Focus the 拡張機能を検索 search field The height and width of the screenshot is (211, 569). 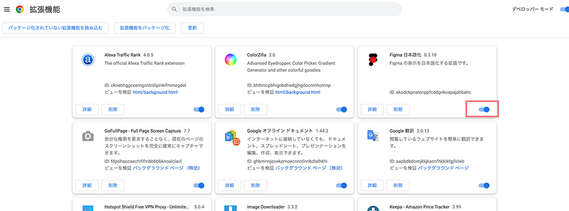284,10
